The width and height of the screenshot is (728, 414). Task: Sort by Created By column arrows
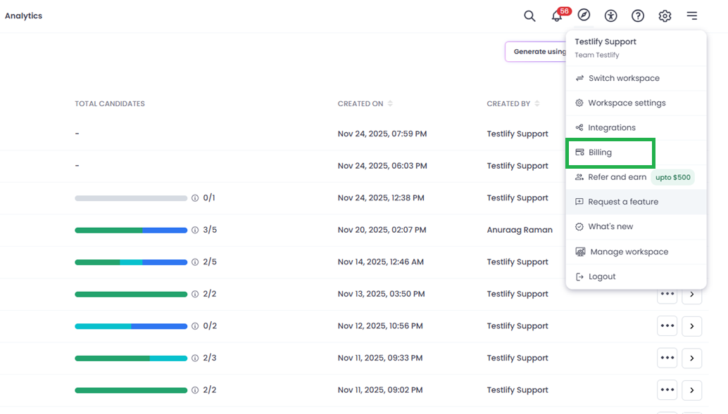(537, 103)
